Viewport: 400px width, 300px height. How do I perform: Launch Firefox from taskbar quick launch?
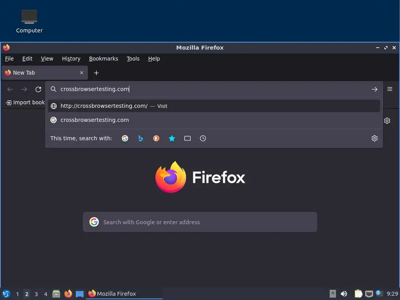(x=68, y=294)
